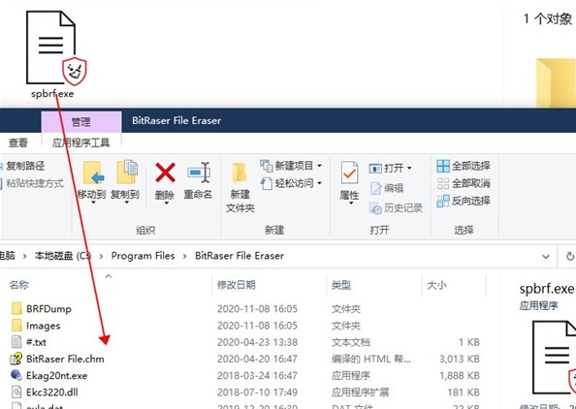Sort by Date Modified (修改日期) column

(237, 285)
